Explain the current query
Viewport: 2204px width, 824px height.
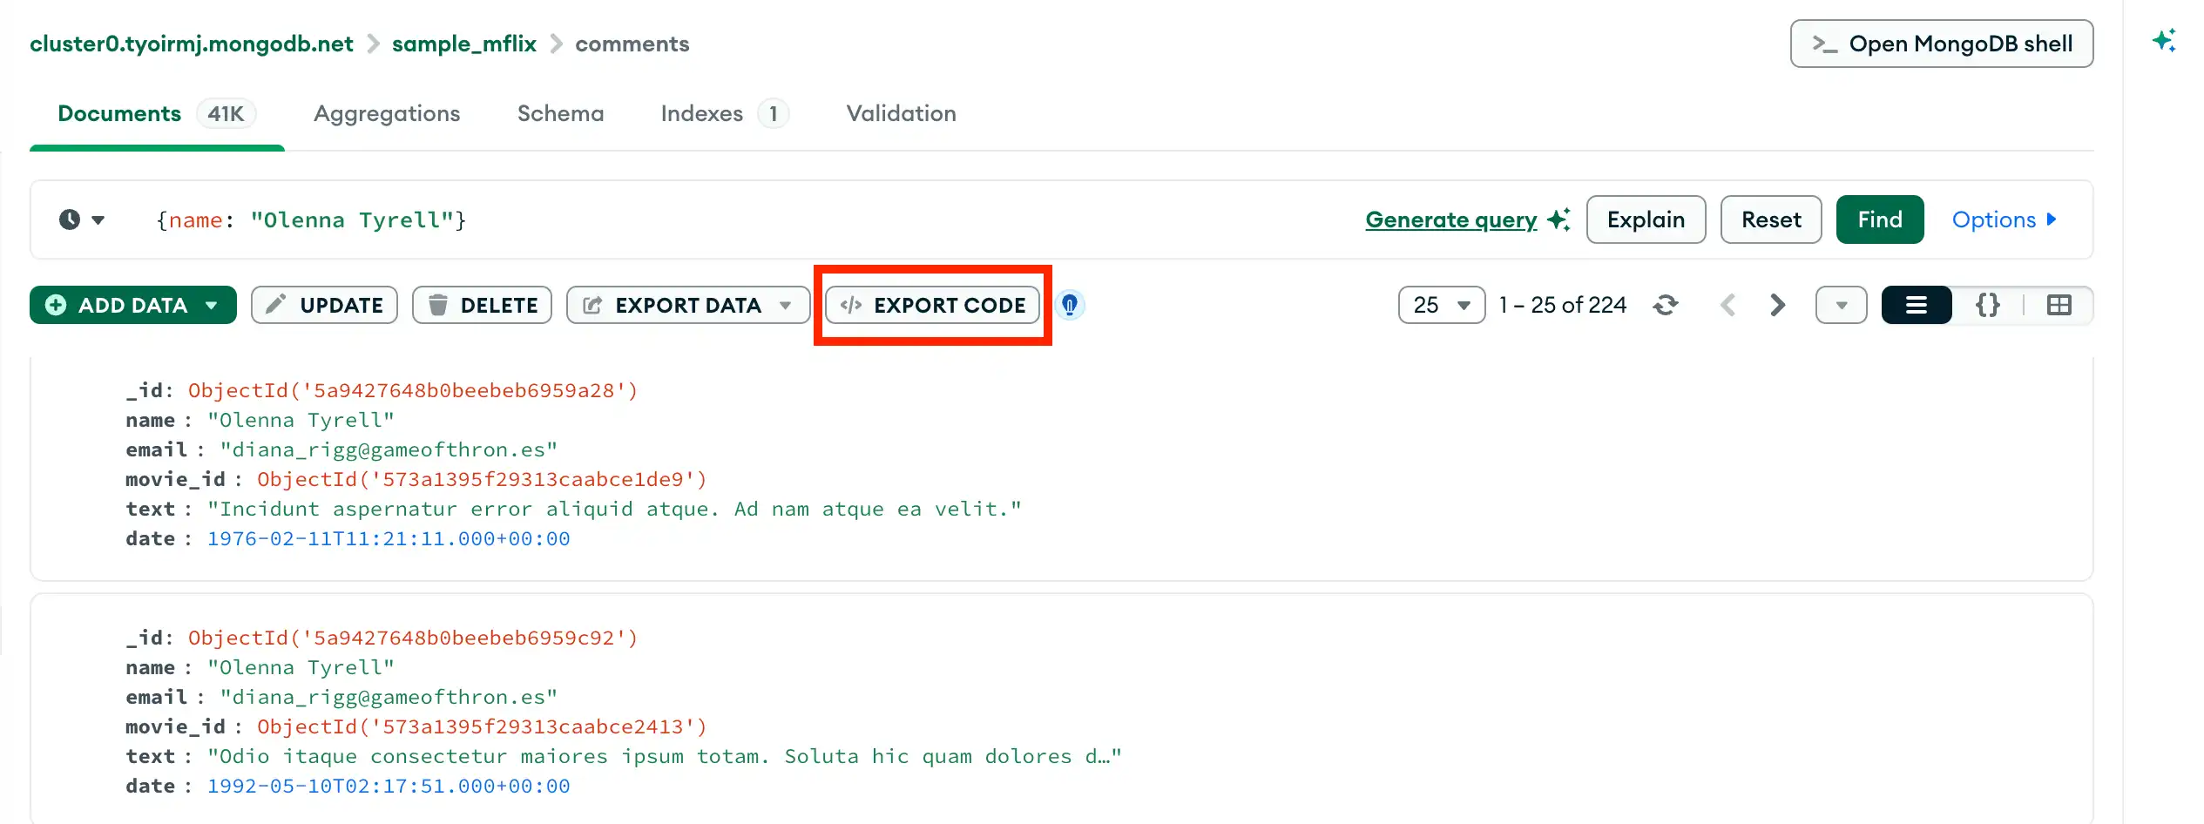1646,220
